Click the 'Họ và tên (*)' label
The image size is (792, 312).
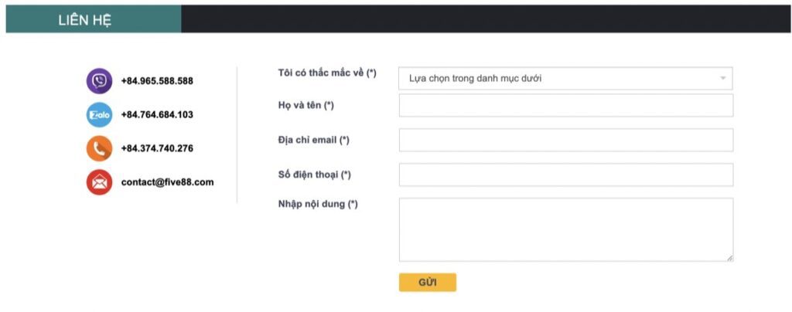pos(306,105)
